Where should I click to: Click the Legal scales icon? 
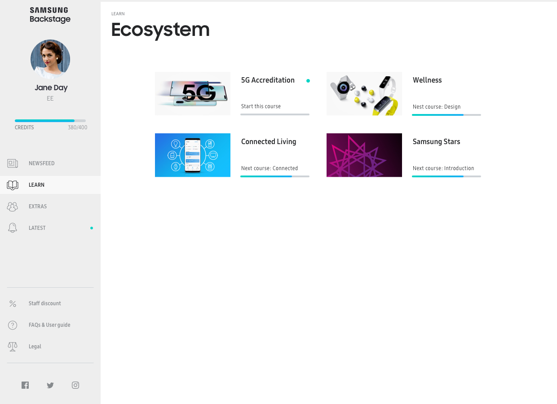[13, 347]
